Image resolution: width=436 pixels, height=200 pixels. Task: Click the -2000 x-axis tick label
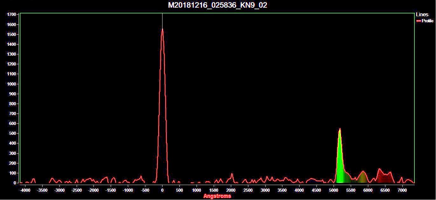pyautogui.click(x=93, y=190)
